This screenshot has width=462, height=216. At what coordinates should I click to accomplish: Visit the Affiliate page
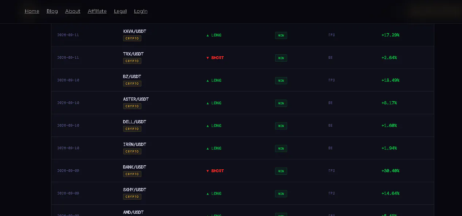(97, 11)
